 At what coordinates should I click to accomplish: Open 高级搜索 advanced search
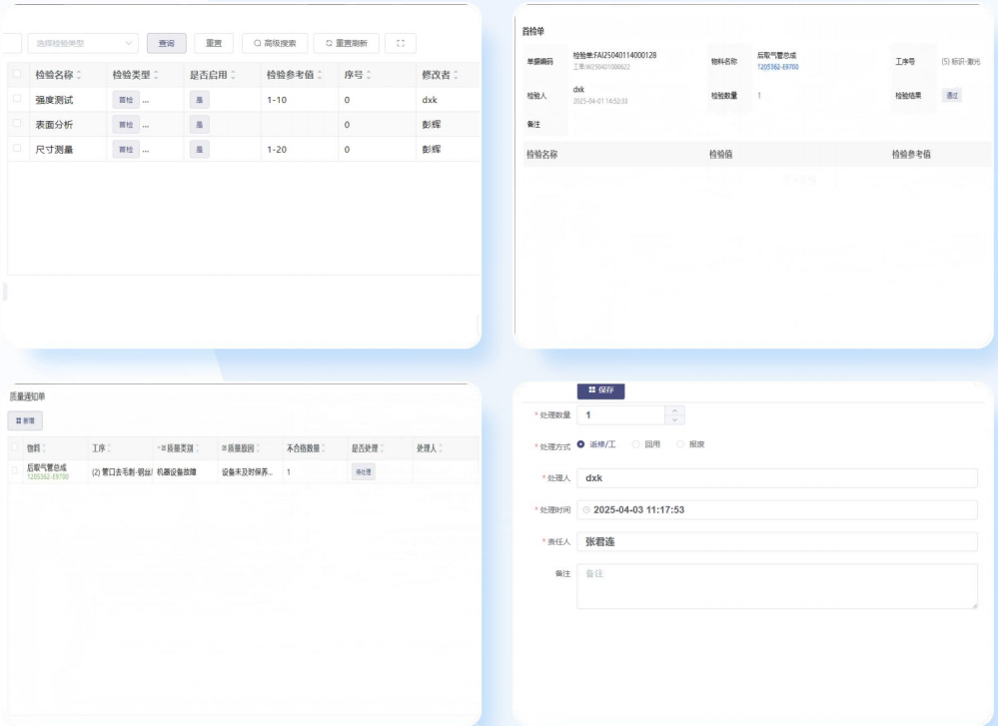click(x=275, y=44)
